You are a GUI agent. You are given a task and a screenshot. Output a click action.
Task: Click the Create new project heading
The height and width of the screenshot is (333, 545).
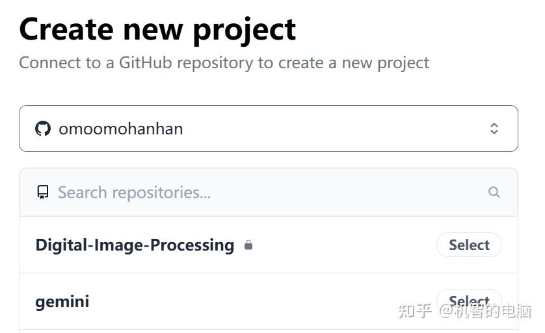157,29
